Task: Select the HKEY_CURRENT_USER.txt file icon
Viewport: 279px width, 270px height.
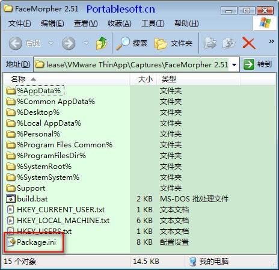Action: click(11, 210)
